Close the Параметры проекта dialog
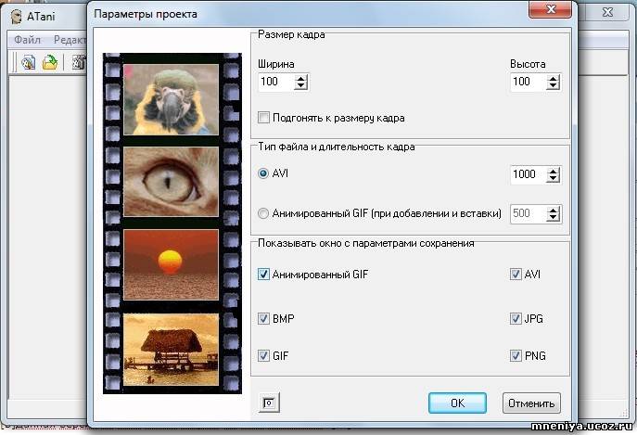Viewport: 637px width, 435px height. tap(551, 9)
